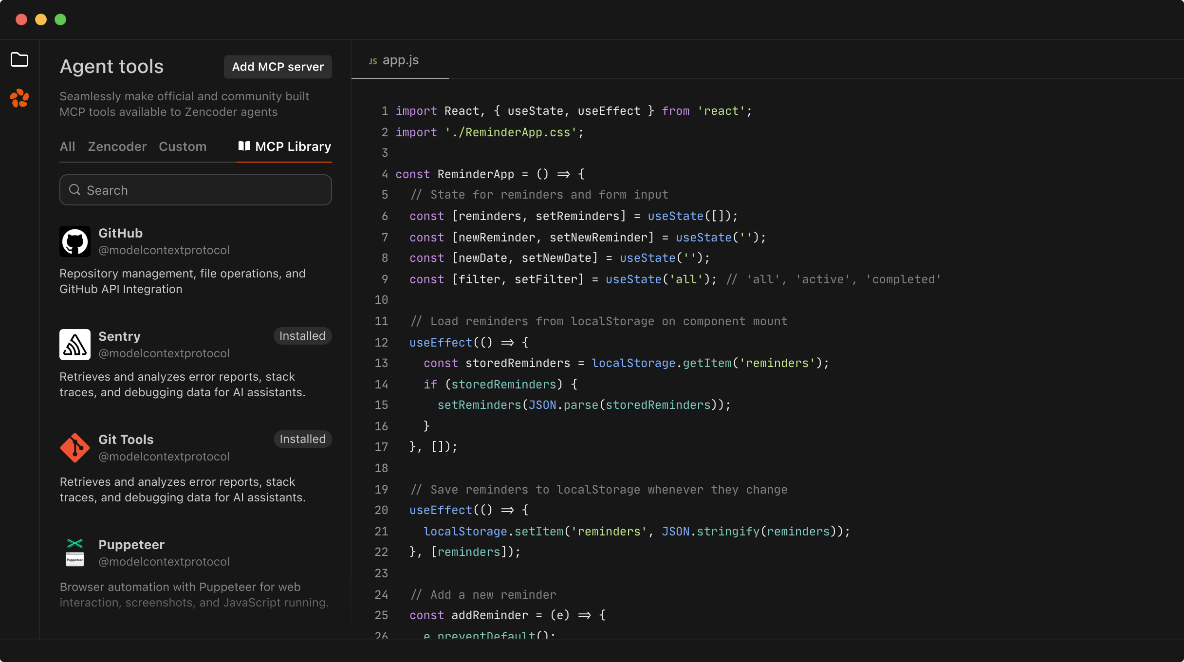This screenshot has width=1184, height=662.
Task: Select the app.js editor tab
Action: coord(400,60)
